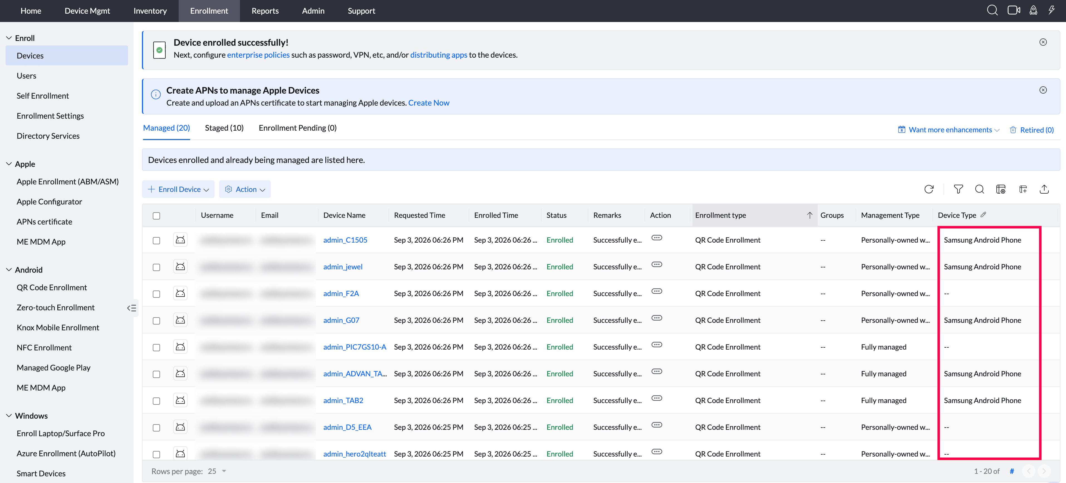
Task: Open the global search icon in top bar
Action: click(x=992, y=10)
